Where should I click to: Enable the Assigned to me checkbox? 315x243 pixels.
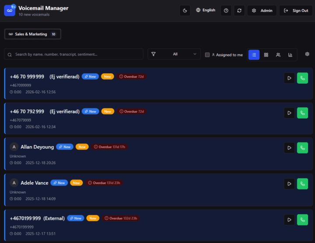207,55
